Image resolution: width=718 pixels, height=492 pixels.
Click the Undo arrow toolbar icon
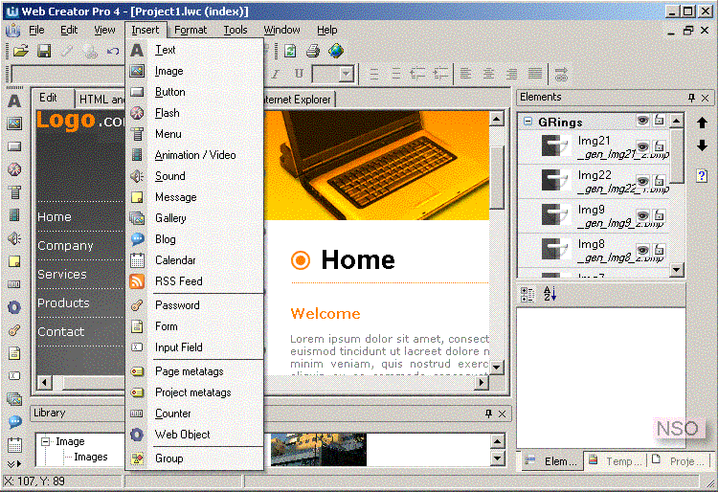point(113,51)
